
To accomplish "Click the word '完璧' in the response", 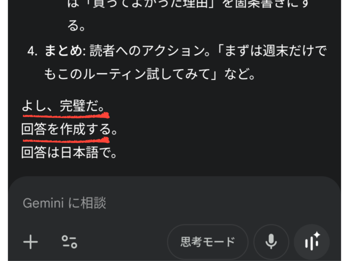I will [72, 106].
